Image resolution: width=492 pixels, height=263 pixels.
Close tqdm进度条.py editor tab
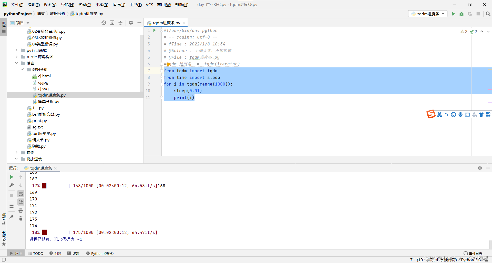point(184,23)
